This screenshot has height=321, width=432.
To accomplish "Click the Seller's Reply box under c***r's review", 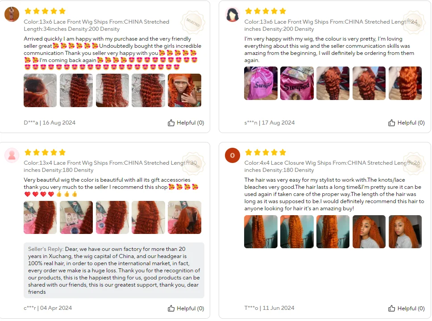I will click(114, 270).
